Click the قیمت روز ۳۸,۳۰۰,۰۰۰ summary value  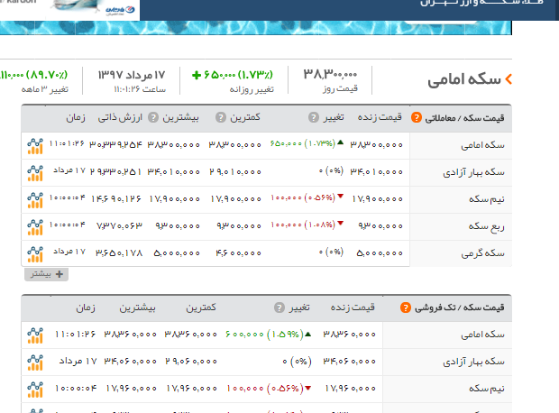(330, 74)
